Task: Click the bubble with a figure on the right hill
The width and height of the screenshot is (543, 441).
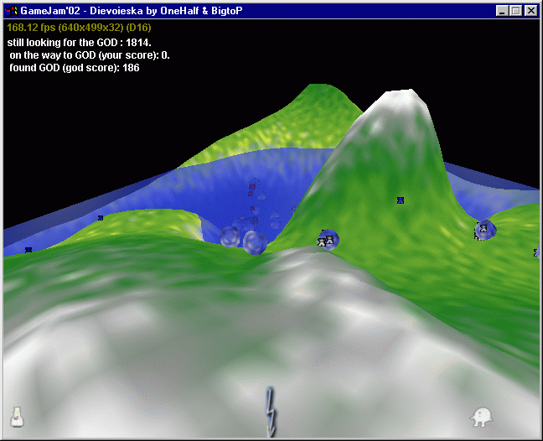Action: (x=484, y=230)
